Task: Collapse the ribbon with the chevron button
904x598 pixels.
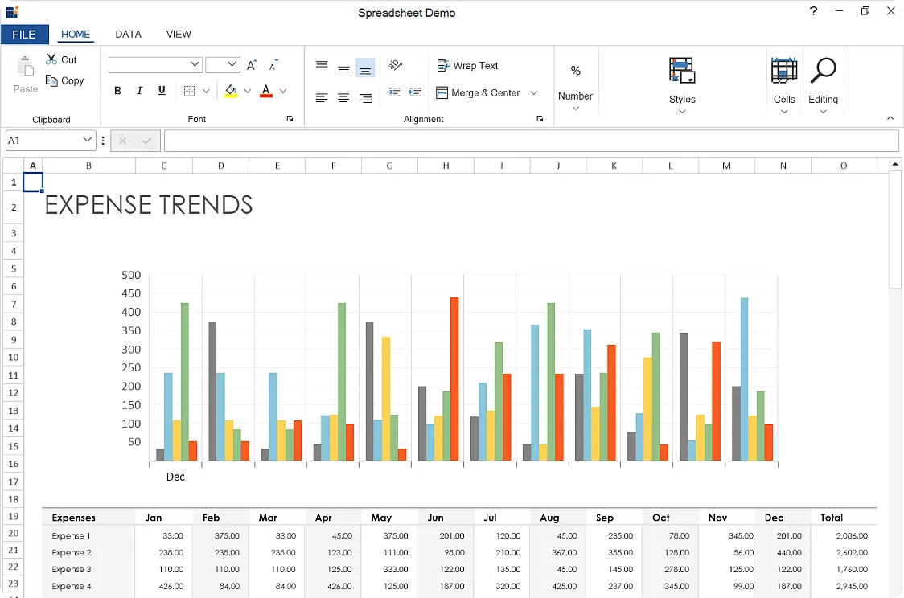Action: (x=890, y=118)
